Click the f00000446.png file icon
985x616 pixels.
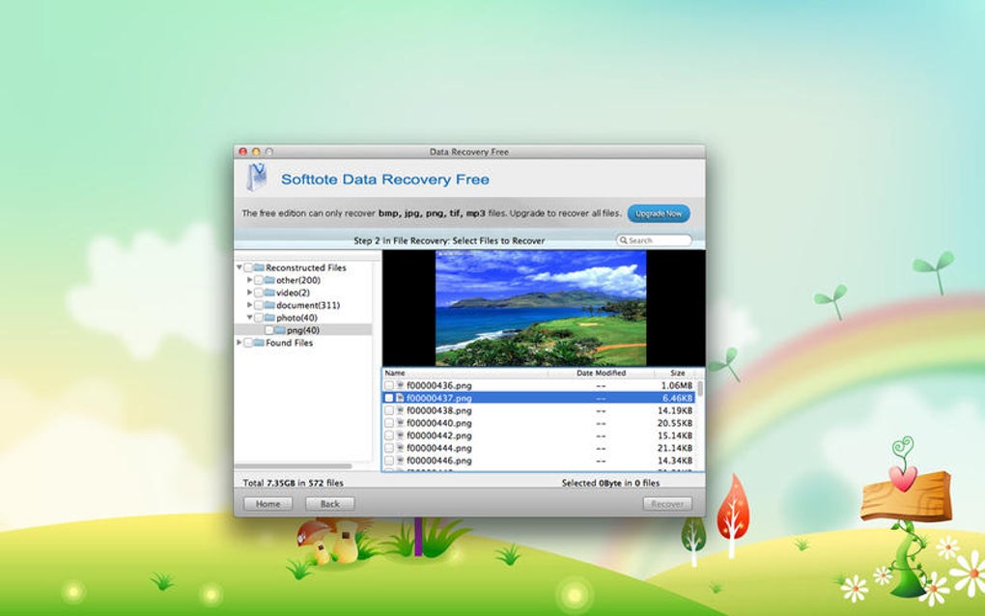click(x=400, y=461)
